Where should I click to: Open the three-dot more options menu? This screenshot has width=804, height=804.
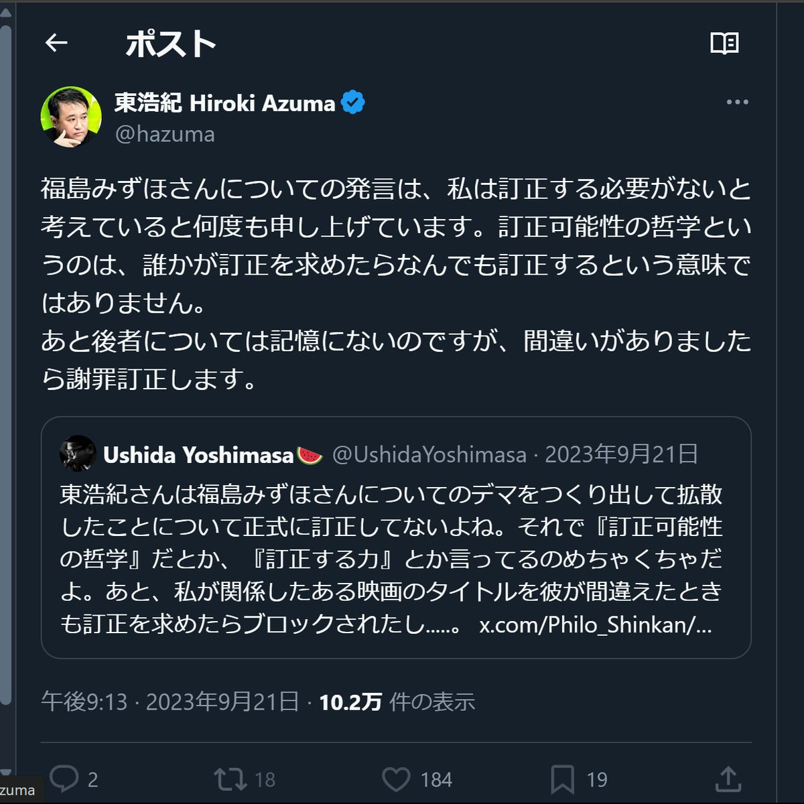(x=737, y=103)
